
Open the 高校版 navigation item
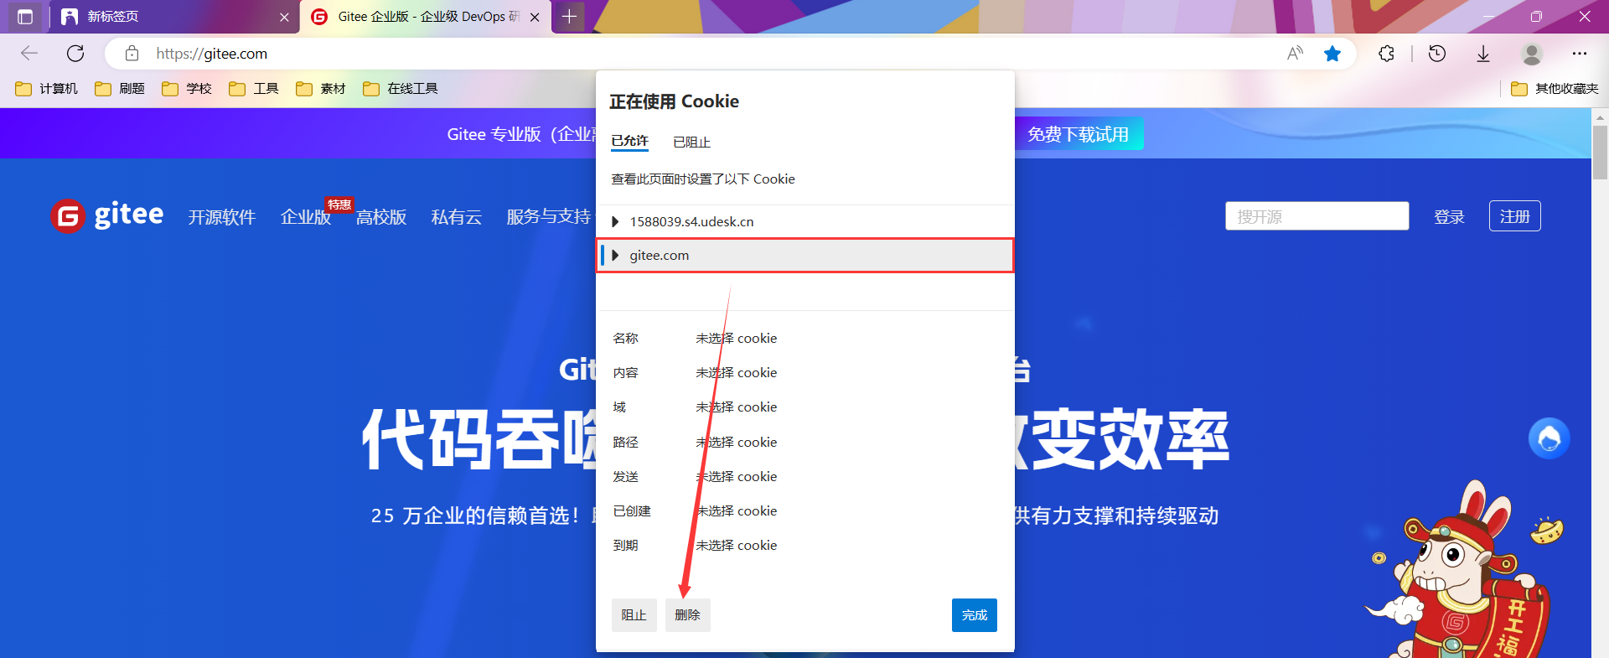click(x=381, y=217)
